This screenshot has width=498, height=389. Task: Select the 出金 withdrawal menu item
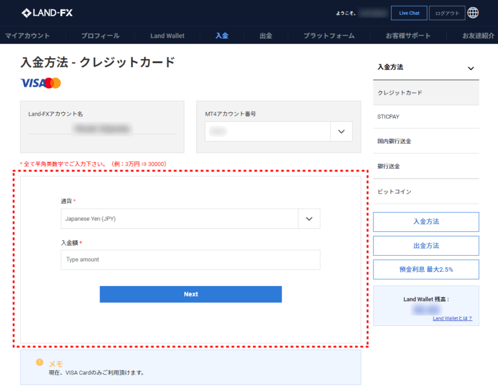266,35
